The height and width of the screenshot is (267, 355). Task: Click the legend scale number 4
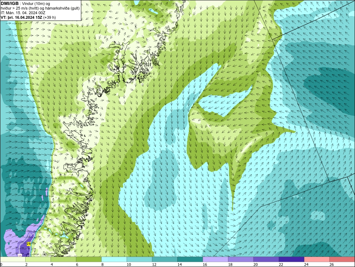coord(52,265)
